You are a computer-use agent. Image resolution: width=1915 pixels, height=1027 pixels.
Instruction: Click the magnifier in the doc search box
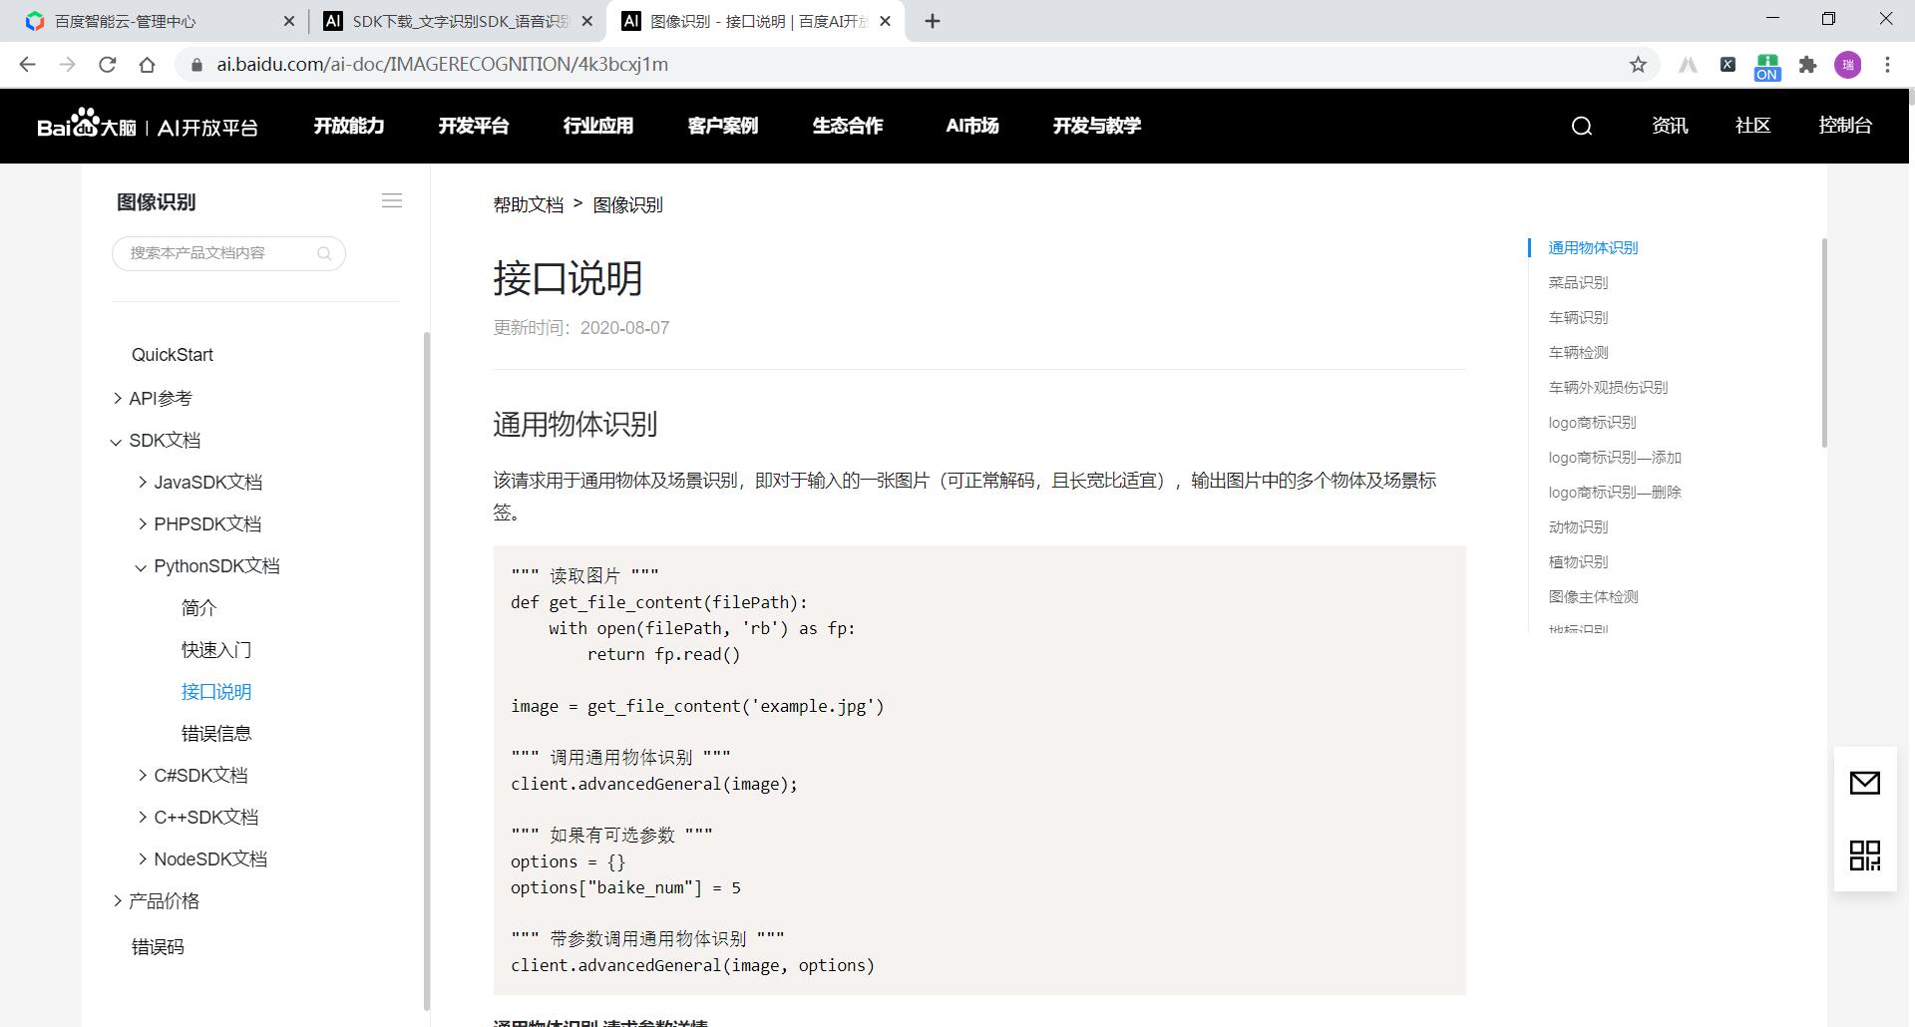coord(324,253)
